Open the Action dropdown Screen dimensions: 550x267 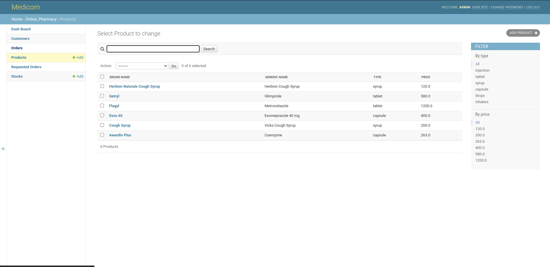(142, 66)
